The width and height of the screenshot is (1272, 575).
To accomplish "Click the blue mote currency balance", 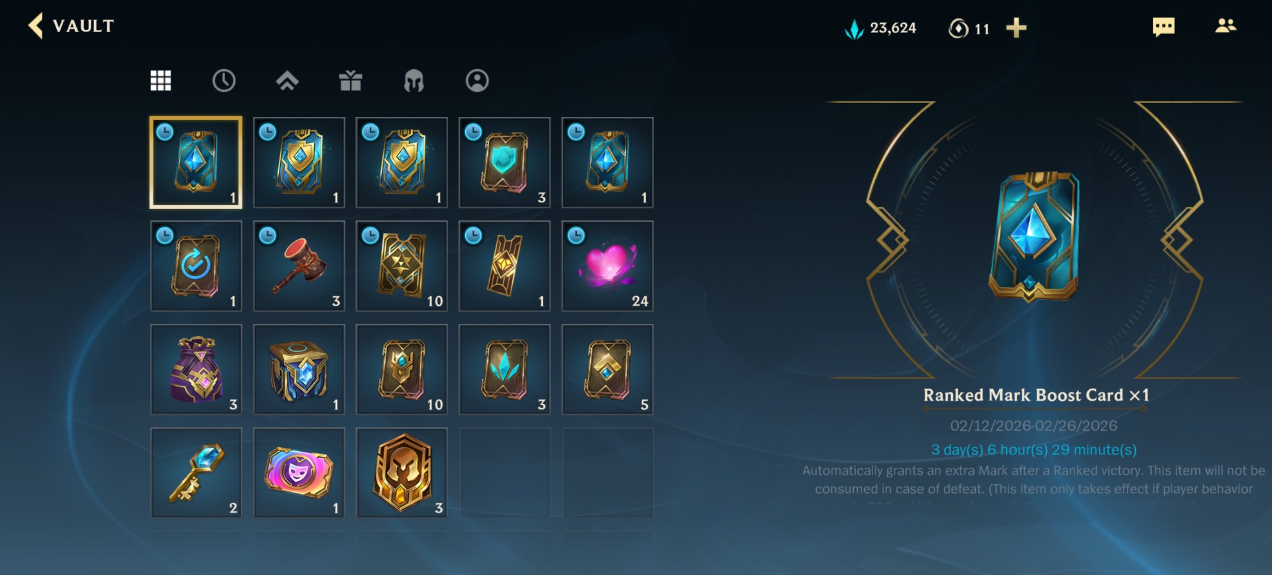I will click(x=880, y=28).
